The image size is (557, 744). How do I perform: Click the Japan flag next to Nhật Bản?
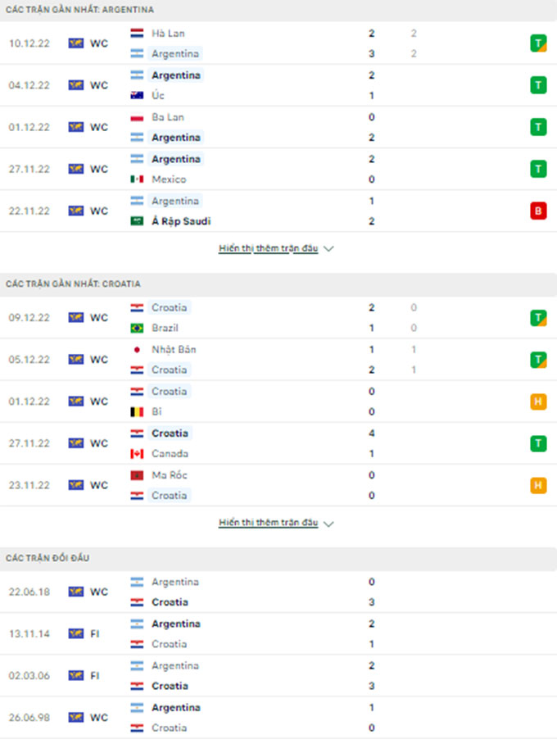(x=138, y=349)
